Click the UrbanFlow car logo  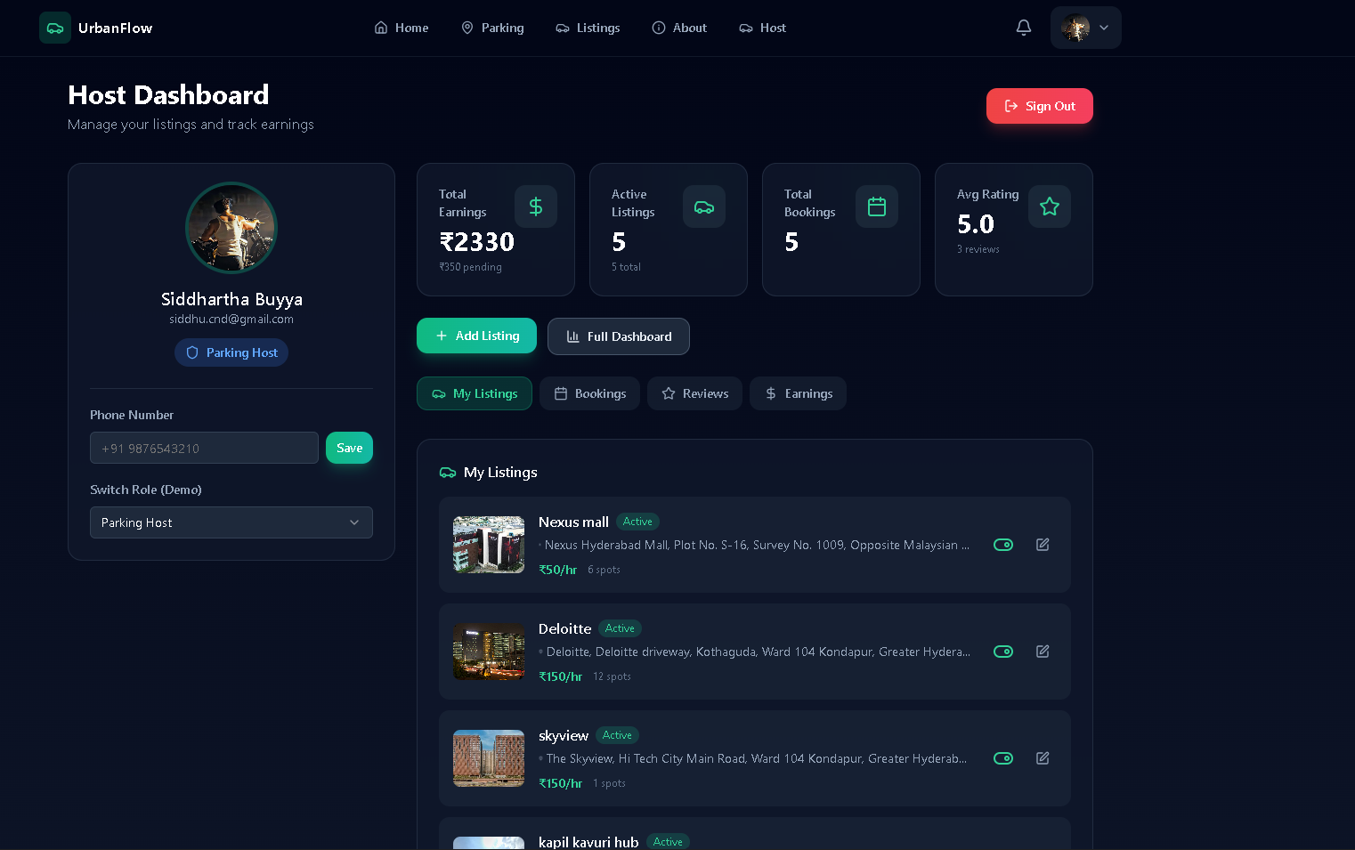tap(55, 28)
